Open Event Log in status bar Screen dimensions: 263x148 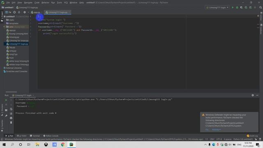[252, 136]
